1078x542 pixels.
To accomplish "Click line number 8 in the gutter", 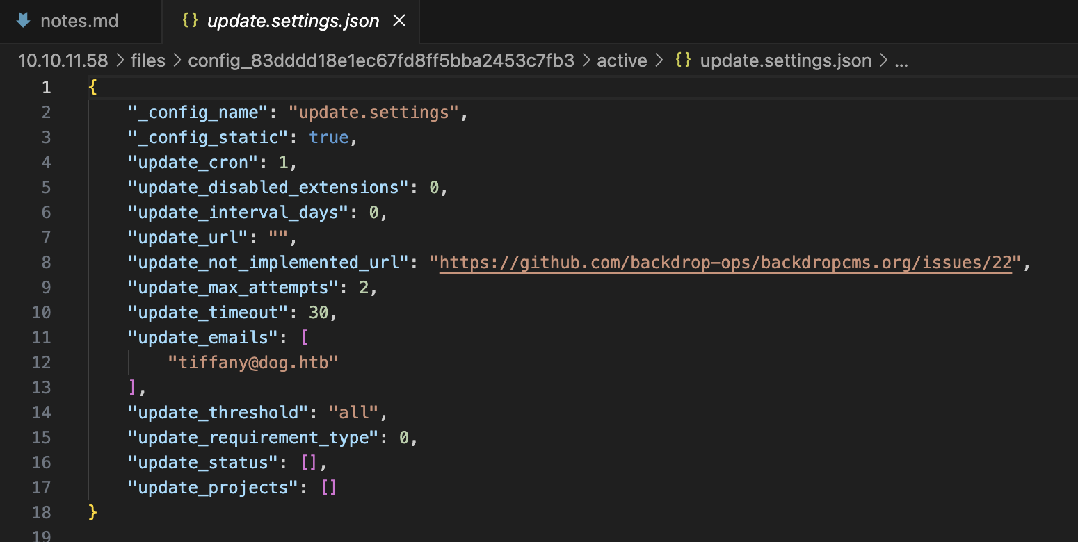I will pos(46,262).
